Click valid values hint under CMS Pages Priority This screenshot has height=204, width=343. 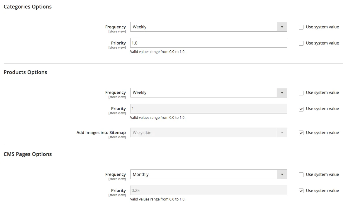click(x=158, y=199)
